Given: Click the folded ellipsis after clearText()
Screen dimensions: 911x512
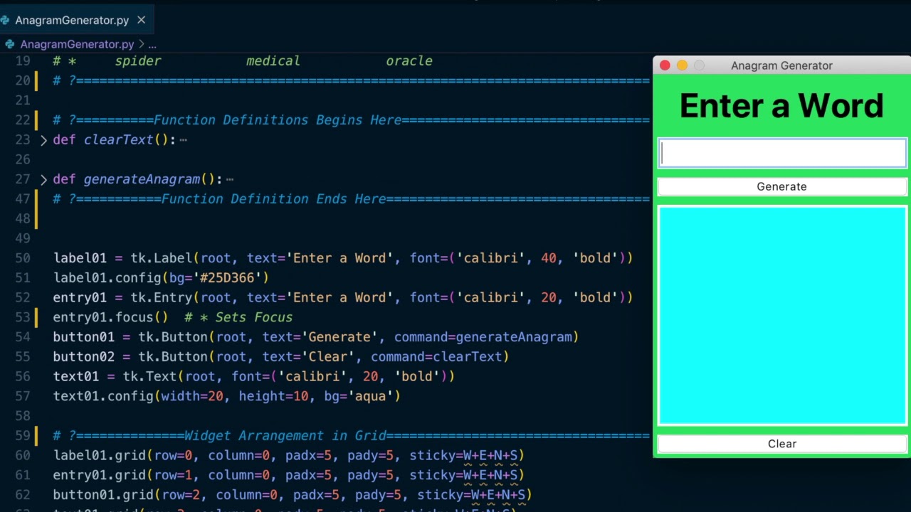Looking at the screenshot, I should point(183,140).
